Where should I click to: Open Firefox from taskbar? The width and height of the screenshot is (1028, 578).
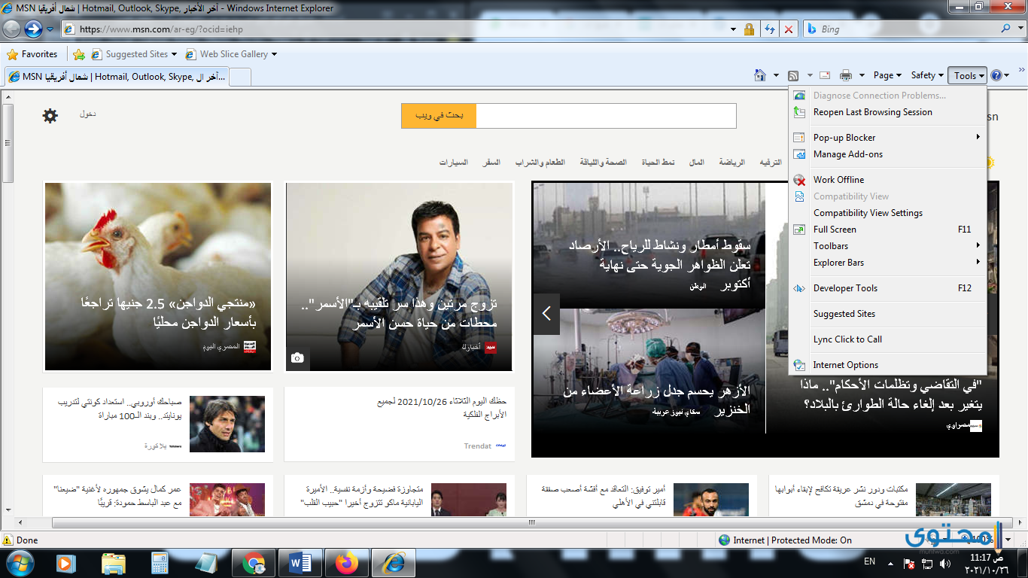click(x=347, y=562)
